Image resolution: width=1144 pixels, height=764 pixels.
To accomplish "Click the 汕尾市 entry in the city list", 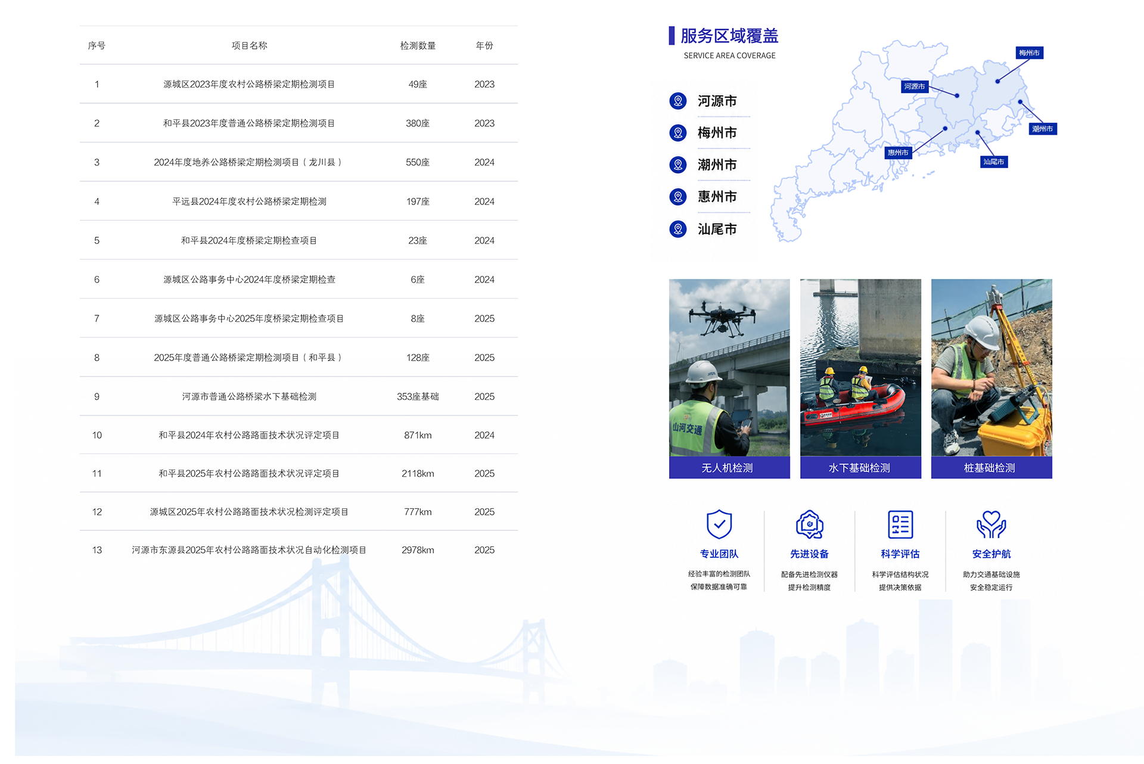I will (717, 229).
